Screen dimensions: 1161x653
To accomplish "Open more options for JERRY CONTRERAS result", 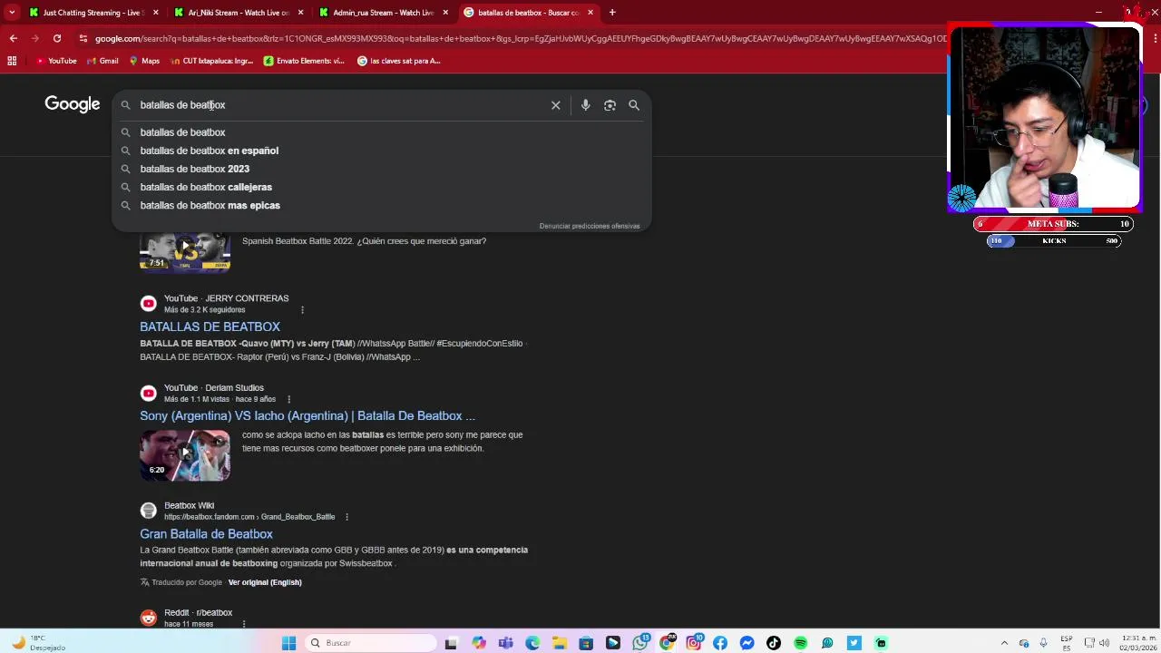I will [302, 310].
